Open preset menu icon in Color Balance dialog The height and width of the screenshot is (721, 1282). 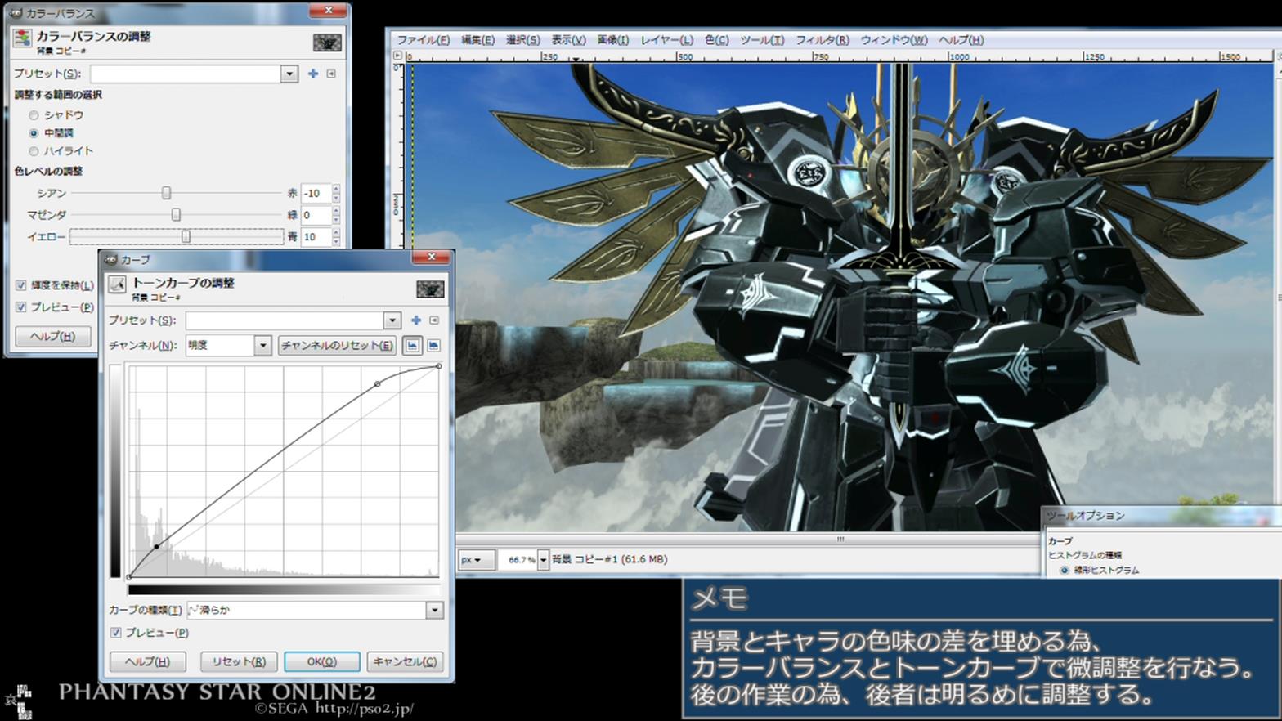331,74
